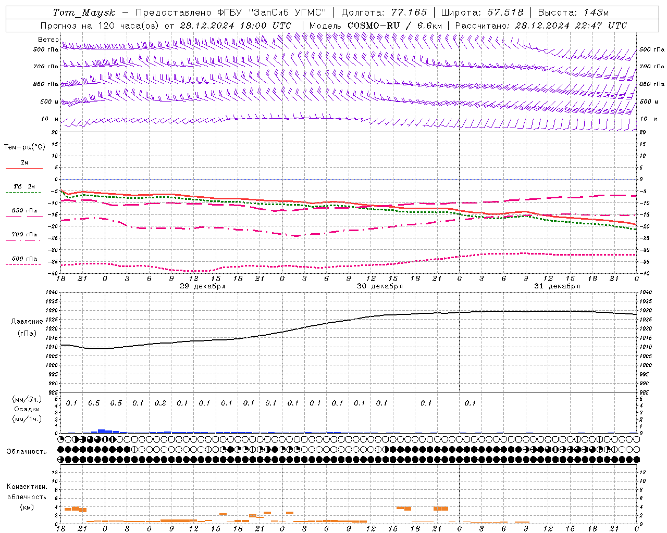Click the 'Td 2м' dew point legend
The width and height of the screenshot is (667, 533).
[x=24, y=186]
